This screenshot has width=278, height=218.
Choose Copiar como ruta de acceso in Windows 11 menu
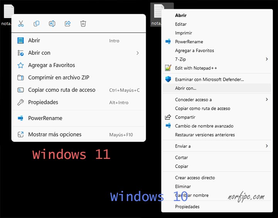pos(79,90)
